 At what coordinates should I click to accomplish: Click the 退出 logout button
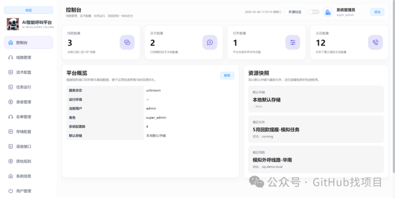click(377, 12)
